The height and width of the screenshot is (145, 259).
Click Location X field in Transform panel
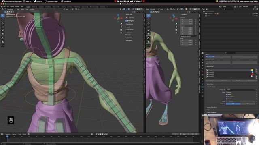tap(187, 20)
